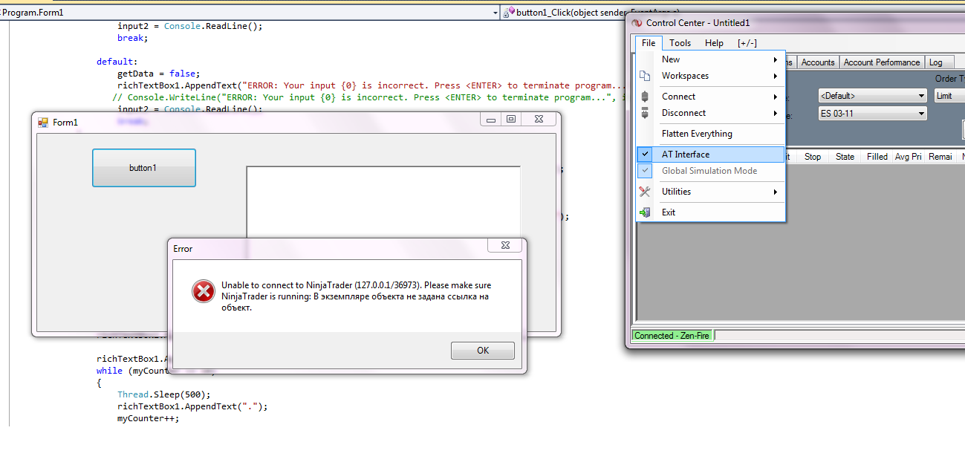Open the ES 03-11 instrument dropdown
The image size is (965, 468).
pos(872,114)
